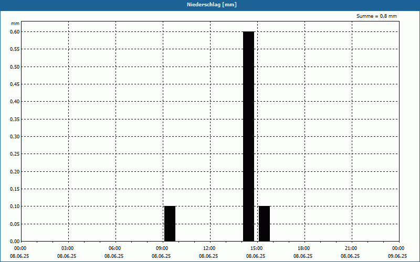Screen dimensions: 420x262
Task: Click the 0,25 y-axis label
Action: [15, 154]
